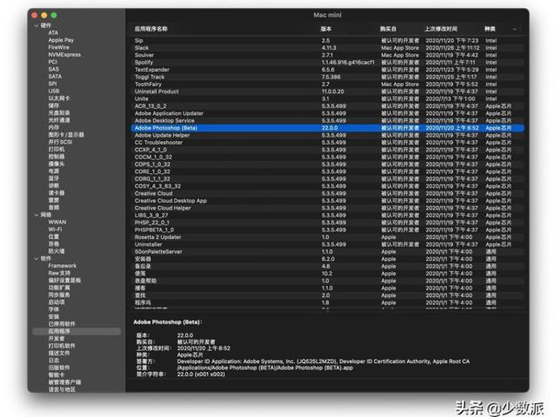
Task: Open the NVMExpress hardware entry
Action: click(x=64, y=55)
